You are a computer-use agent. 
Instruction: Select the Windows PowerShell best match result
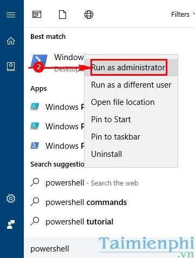click(x=57, y=63)
